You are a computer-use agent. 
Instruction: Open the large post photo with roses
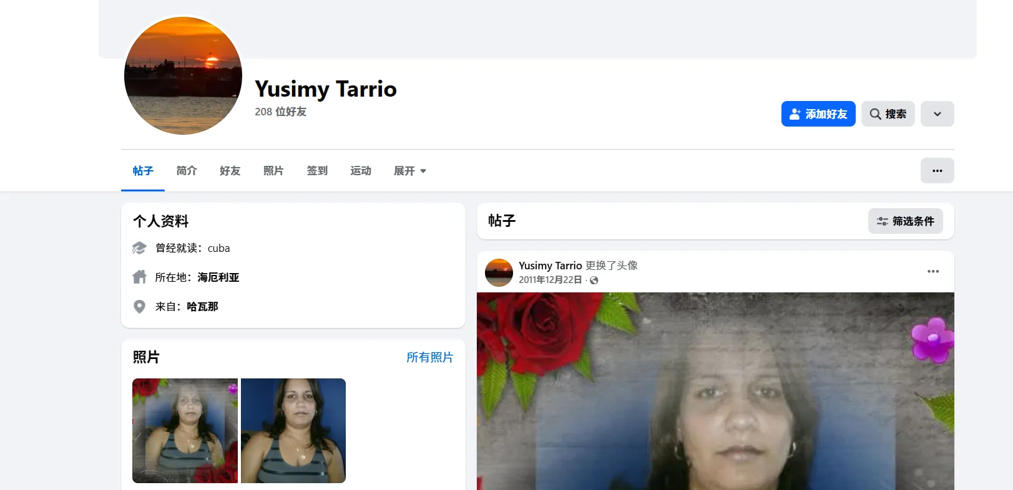tap(715, 391)
